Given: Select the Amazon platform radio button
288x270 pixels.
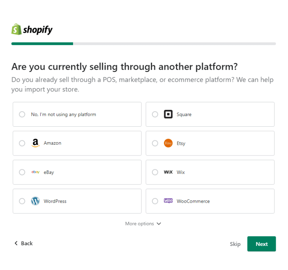Looking at the screenshot, I should [22, 143].
